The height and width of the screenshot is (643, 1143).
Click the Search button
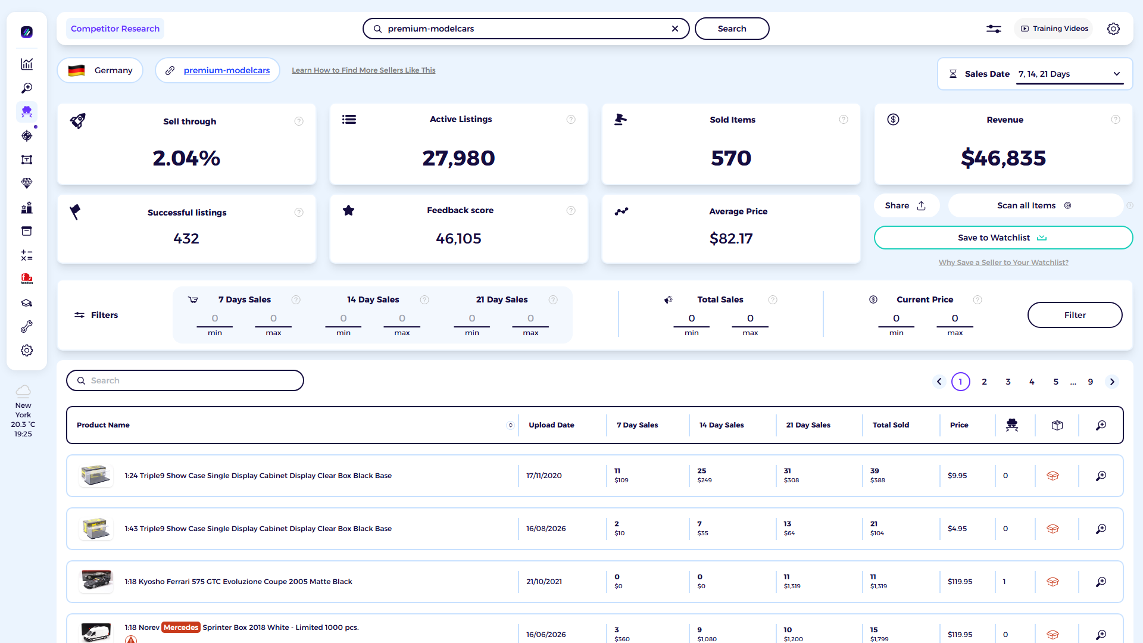click(x=732, y=29)
